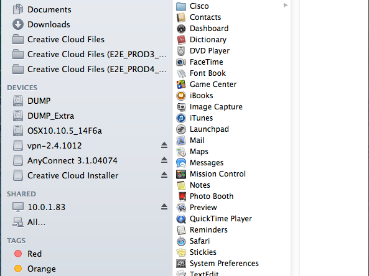Select the Game Center icon

click(x=181, y=84)
